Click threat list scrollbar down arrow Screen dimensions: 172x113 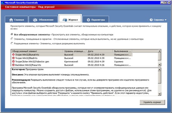pyautogui.click(x=159, y=65)
